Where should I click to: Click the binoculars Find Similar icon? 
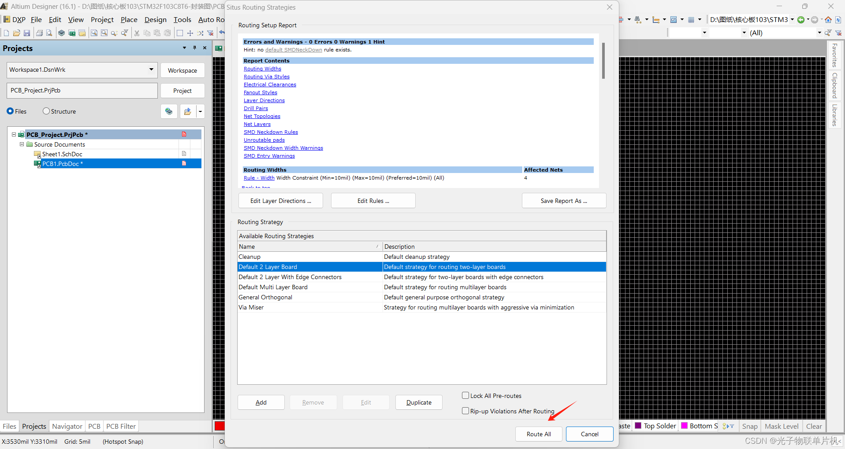tap(637, 20)
